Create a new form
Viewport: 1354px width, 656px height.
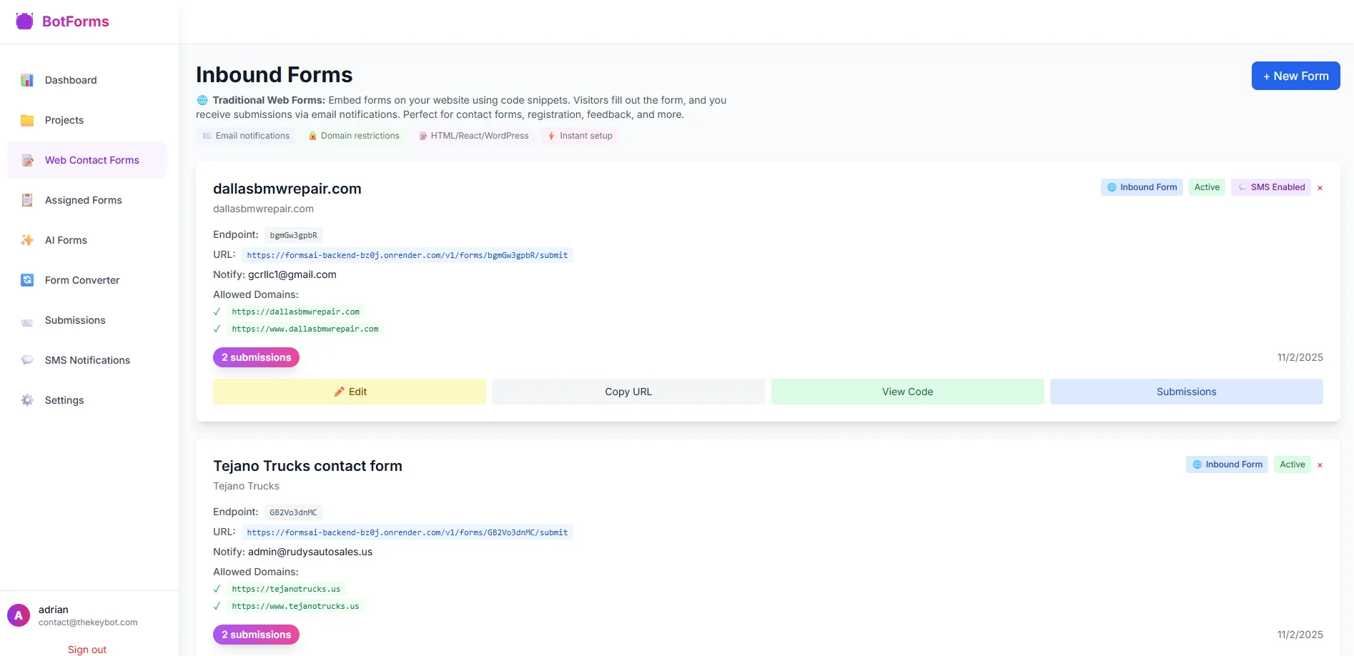pos(1295,76)
